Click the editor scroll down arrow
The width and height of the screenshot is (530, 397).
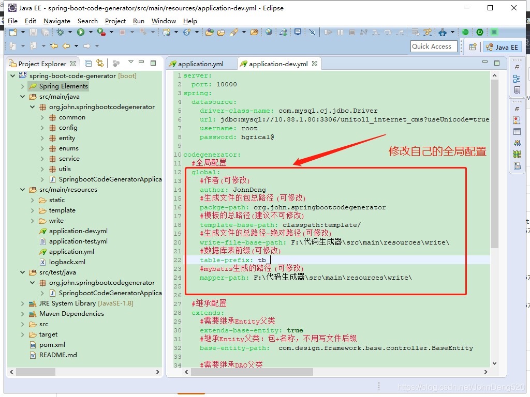494,363
